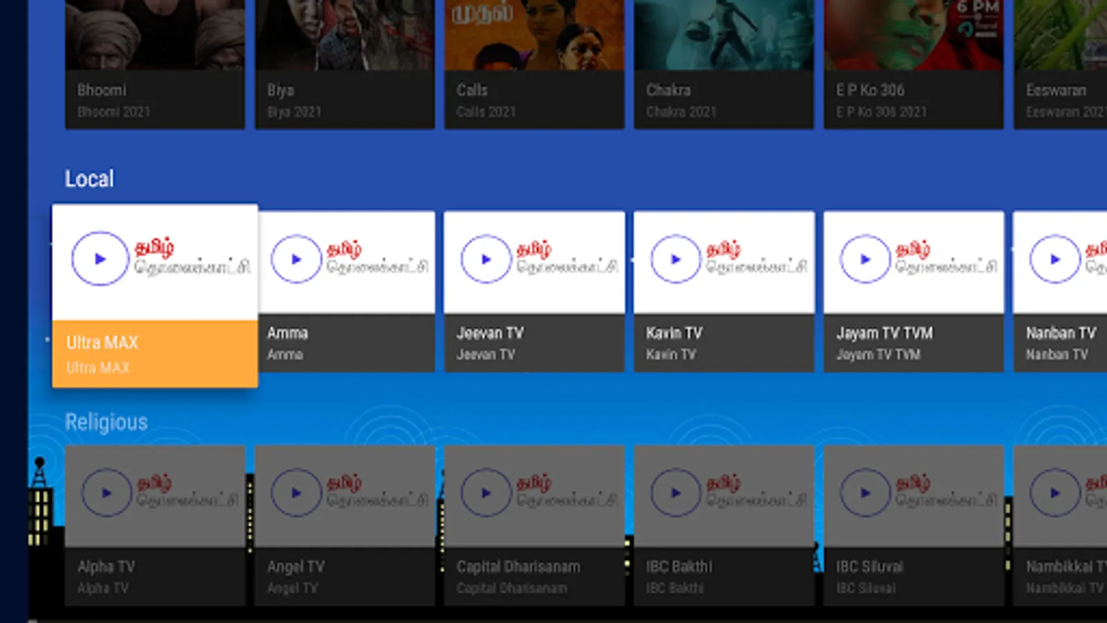Viewport: 1107px width, 623px height.
Task: Play Alpha TV with its play icon
Action: (107, 493)
